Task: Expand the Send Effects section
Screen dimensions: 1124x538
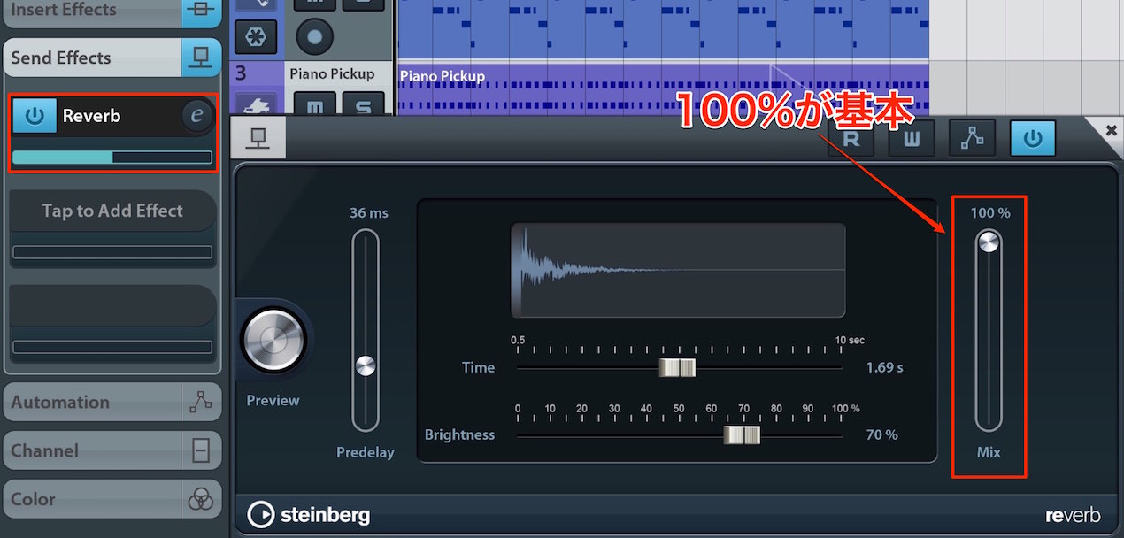Action: tap(112, 58)
